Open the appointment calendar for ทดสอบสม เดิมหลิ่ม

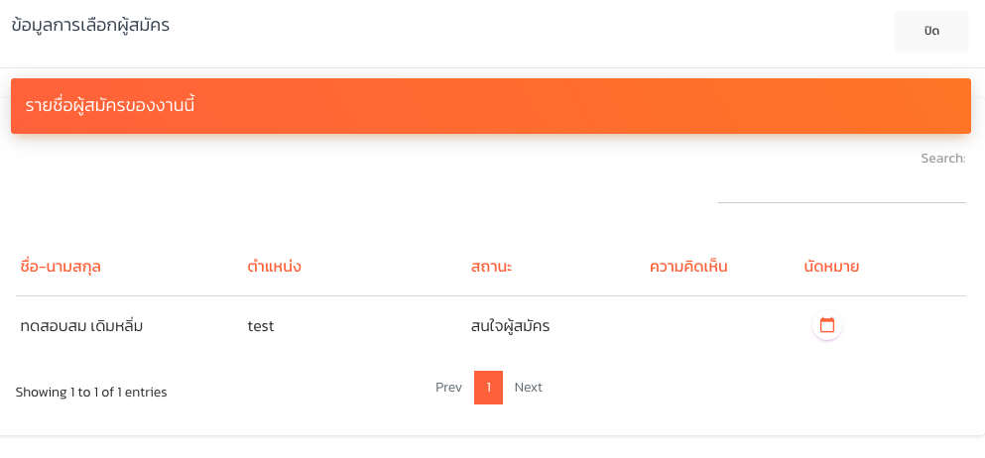coord(827,325)
